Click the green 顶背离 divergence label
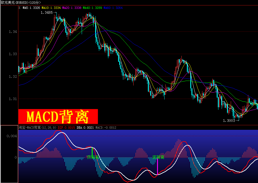The width and height of the screenshot is (258, 183). (93, 157)
